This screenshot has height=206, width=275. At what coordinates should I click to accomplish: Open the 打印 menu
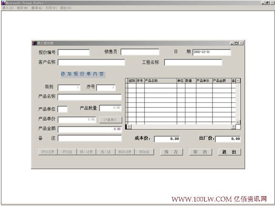coord(51,8)
